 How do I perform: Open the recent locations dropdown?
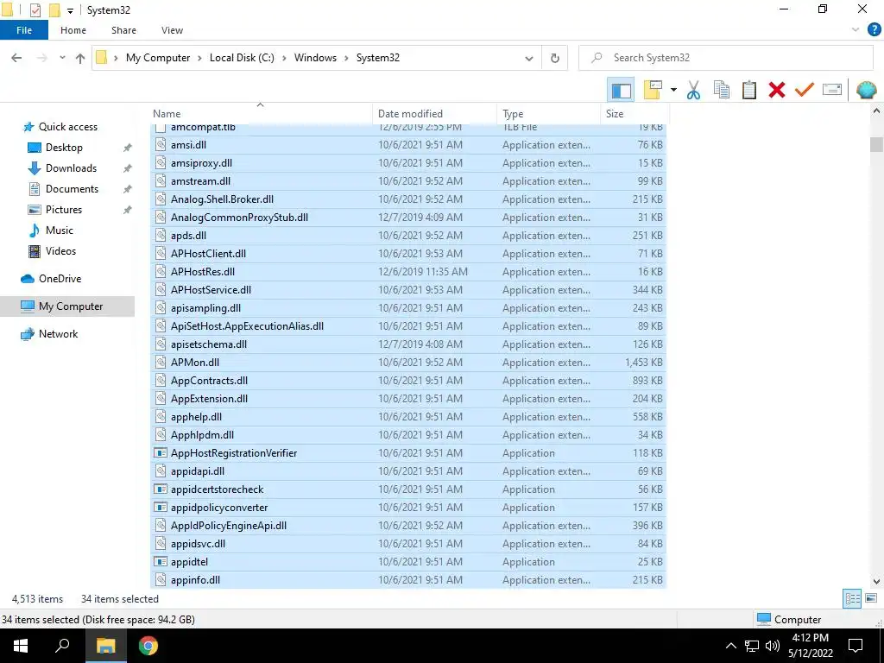[x=62, y=58]
